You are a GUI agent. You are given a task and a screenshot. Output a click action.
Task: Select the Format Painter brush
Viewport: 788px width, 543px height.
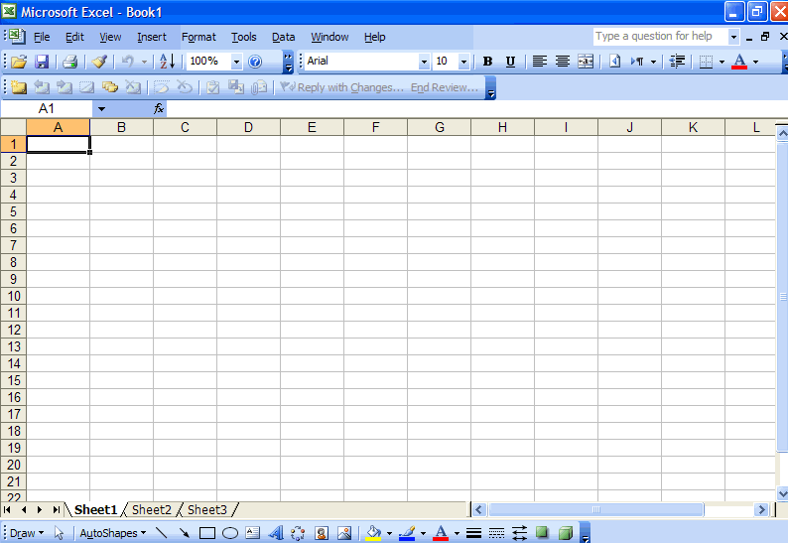click(x=99, y=62)
